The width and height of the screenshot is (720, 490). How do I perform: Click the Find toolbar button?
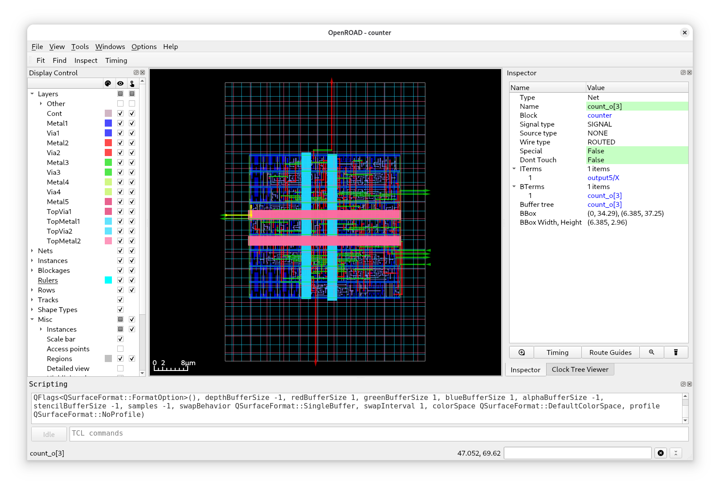(59, 61)
